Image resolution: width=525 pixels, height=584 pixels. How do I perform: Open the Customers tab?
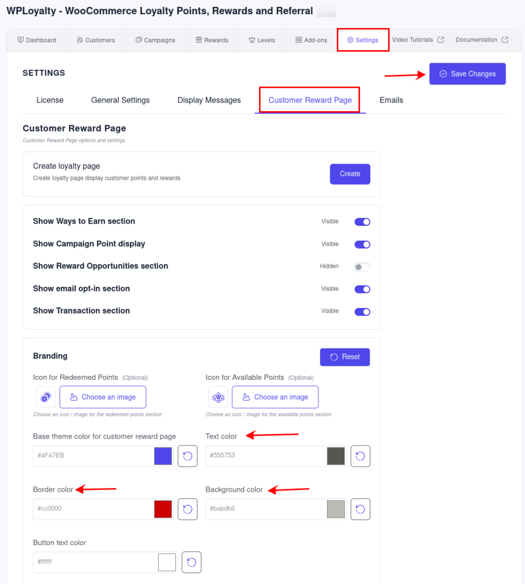96,40
